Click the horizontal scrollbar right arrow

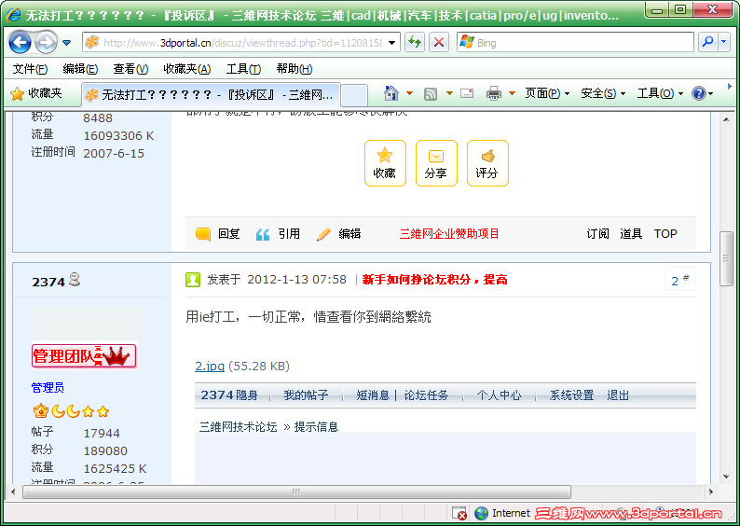(711, 492)
